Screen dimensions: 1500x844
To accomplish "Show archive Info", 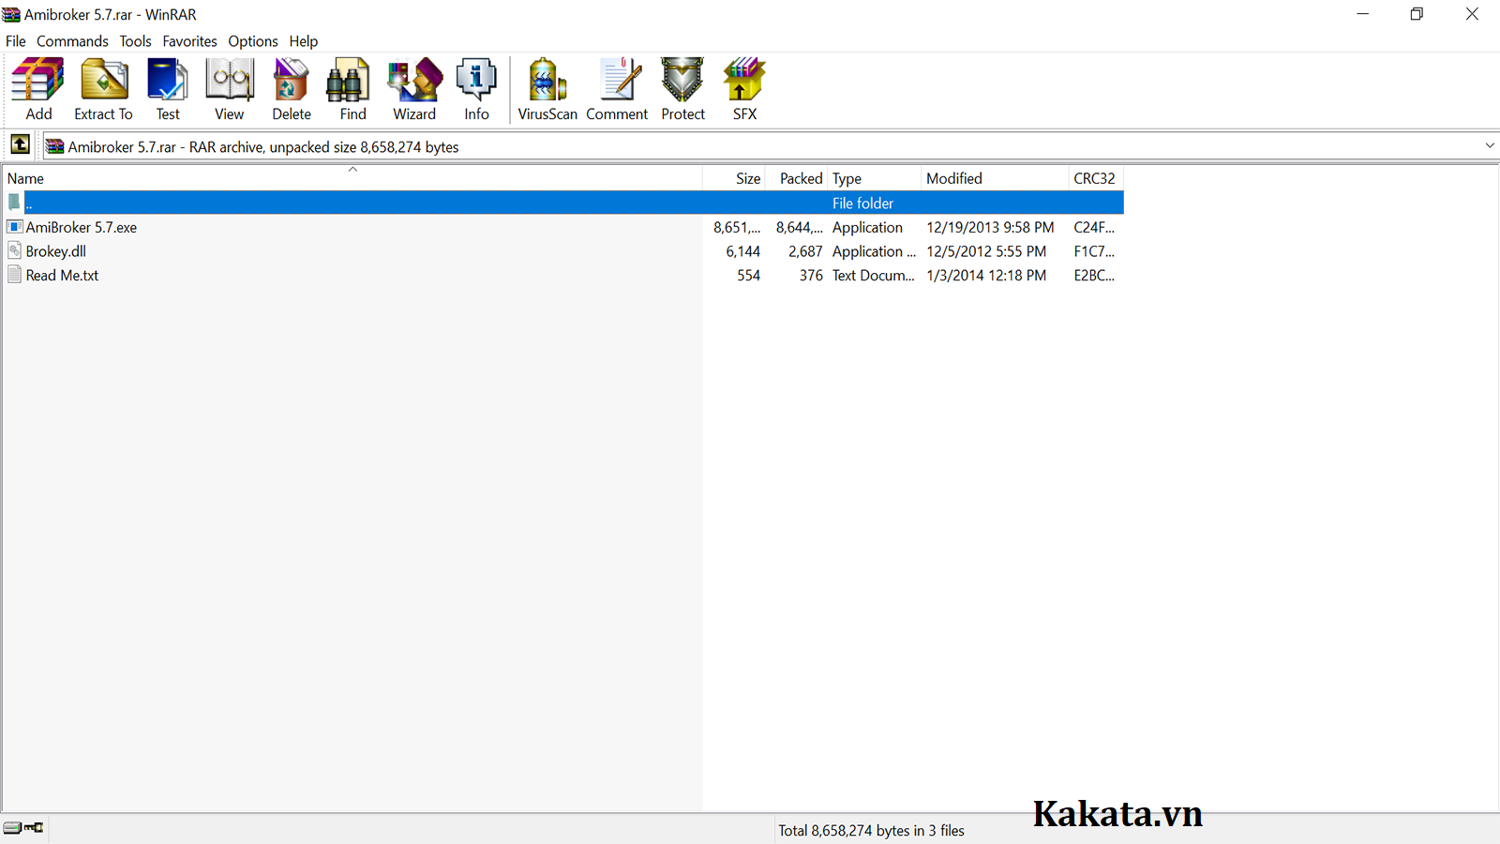I will 476,81.
